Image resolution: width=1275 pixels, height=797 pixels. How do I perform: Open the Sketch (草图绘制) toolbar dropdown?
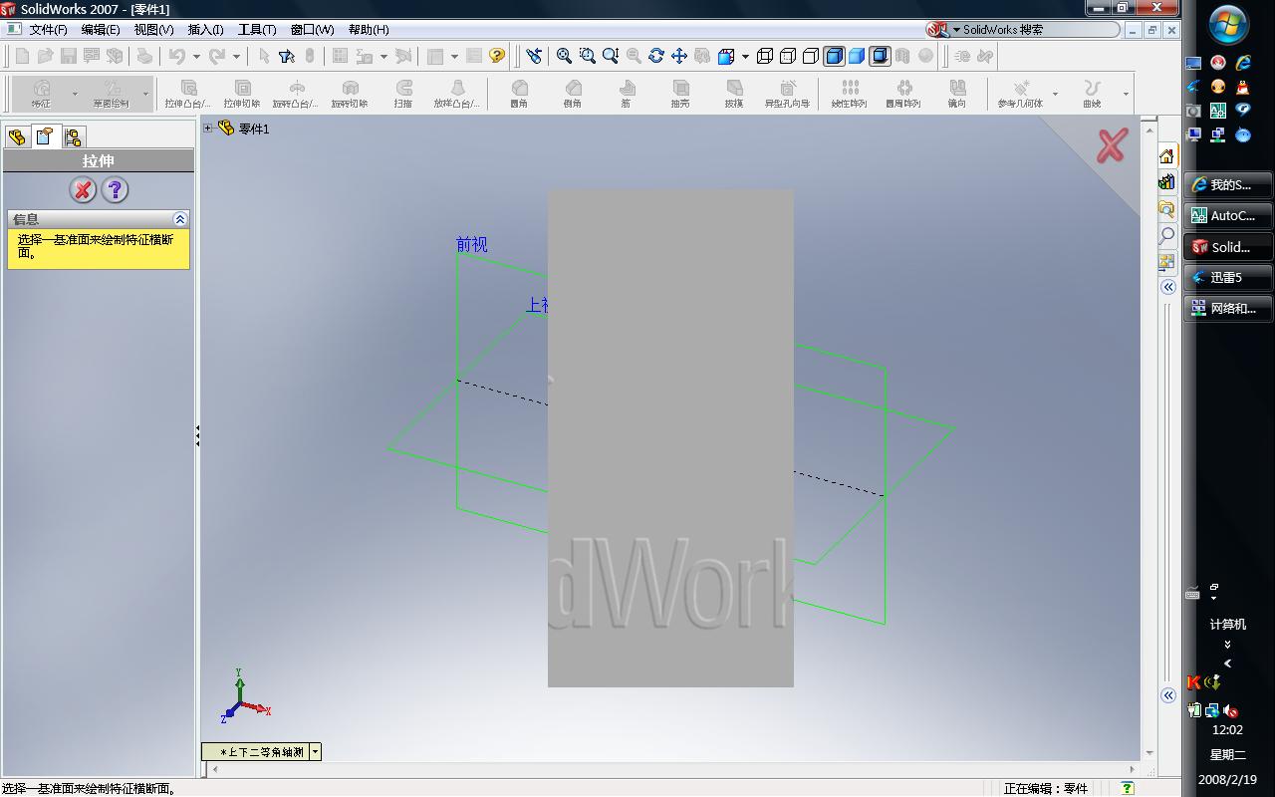pyautogui.click(x=145, y=95)
